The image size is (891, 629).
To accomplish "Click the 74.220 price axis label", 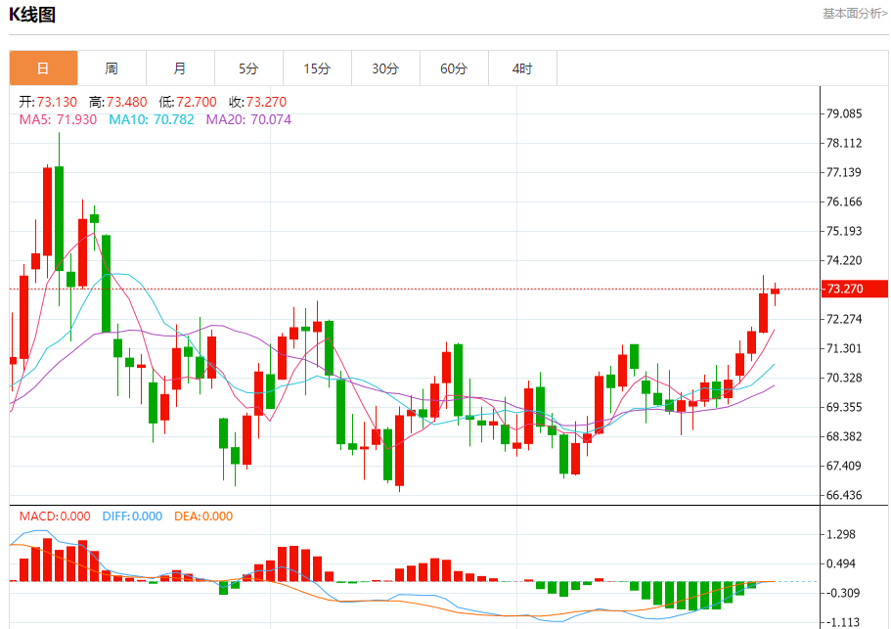I will (x=844, y=260).
